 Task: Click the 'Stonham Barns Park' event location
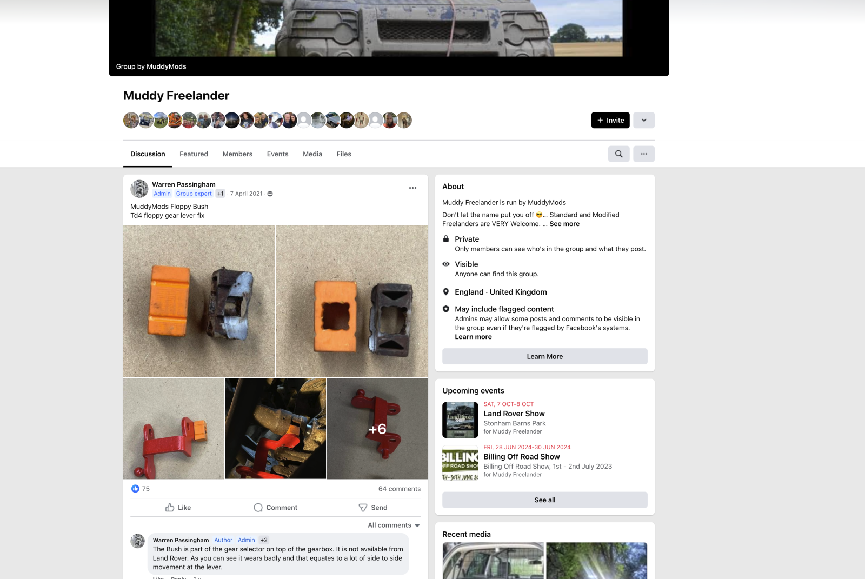click(x=514, y=423)
